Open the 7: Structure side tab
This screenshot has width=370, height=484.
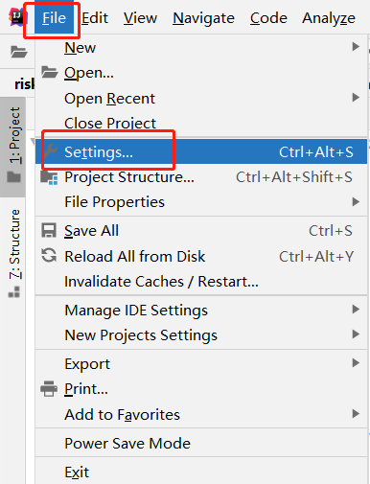point(14,253)
